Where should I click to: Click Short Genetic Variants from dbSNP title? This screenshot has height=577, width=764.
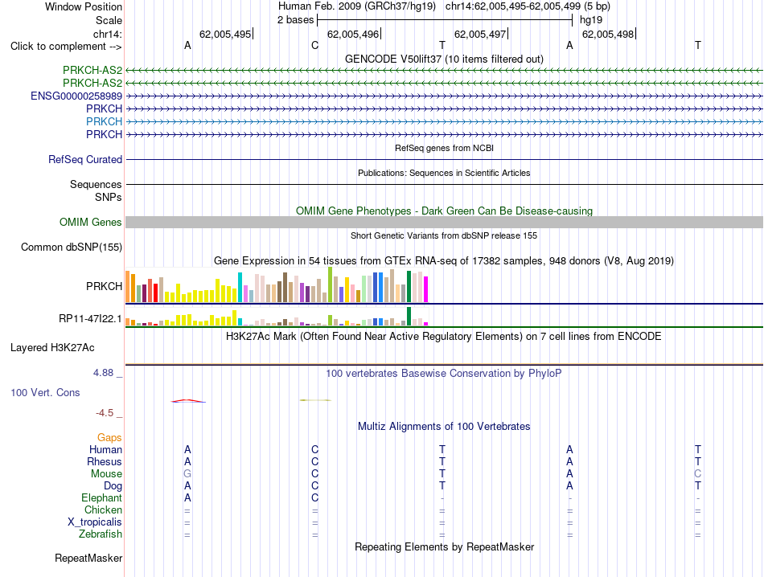(444, 235)
